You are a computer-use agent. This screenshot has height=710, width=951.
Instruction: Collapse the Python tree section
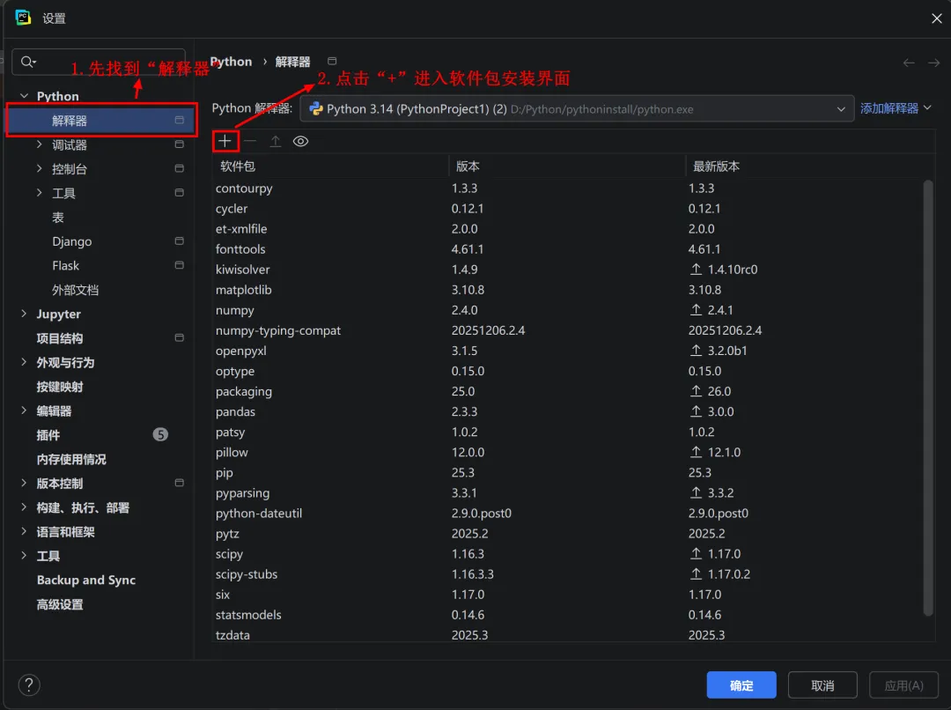click(x=25, y=96)
